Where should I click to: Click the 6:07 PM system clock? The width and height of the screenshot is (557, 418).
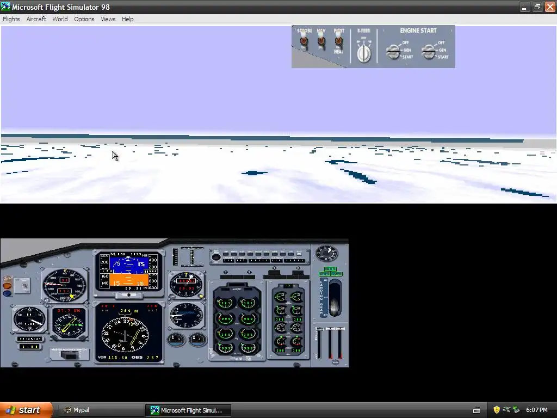tap(537, 410)
